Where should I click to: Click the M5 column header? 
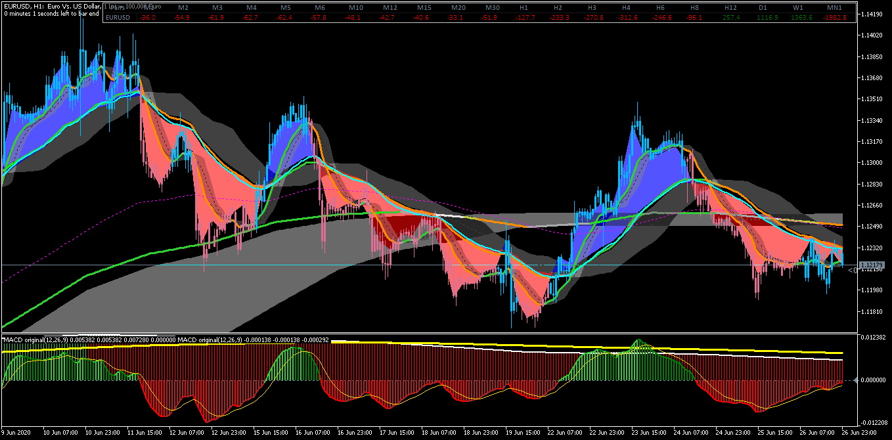pyautogui.click(x=286, y=7)
